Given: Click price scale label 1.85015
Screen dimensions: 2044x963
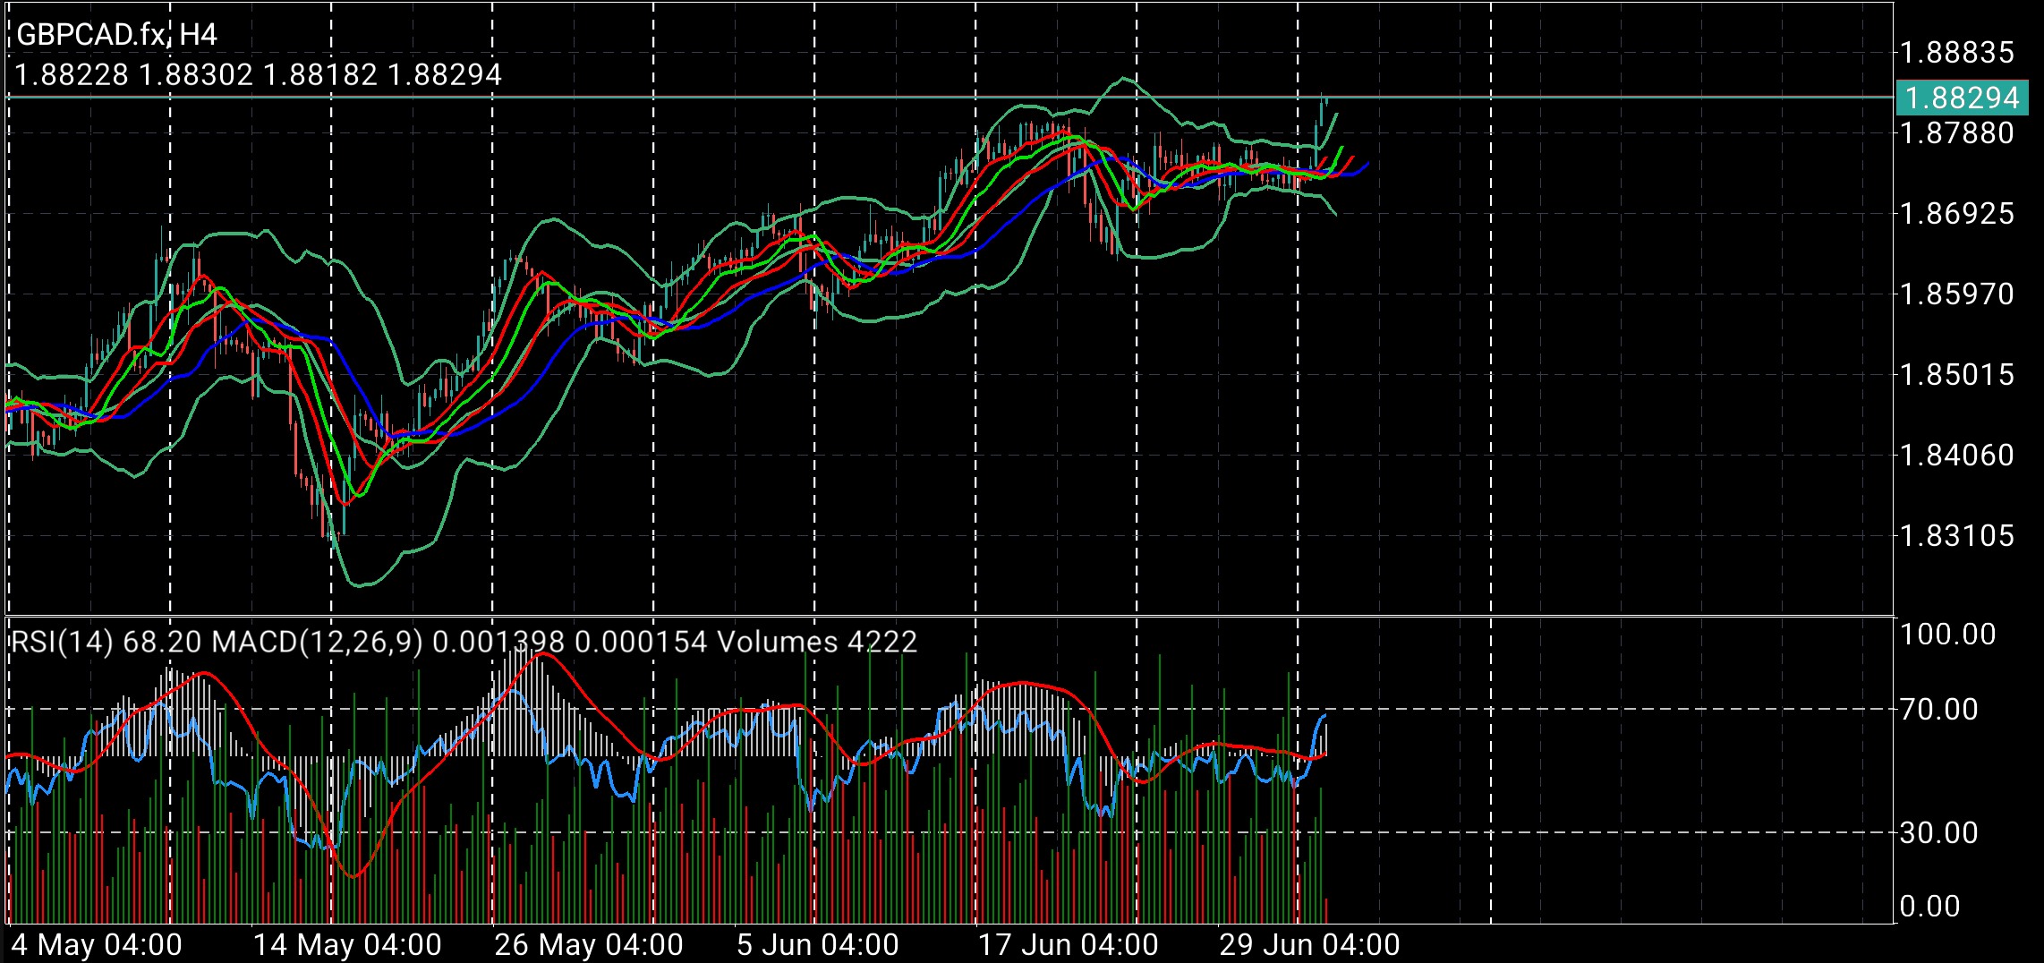Looking at the screenshot, I should tap(1957, 374).
